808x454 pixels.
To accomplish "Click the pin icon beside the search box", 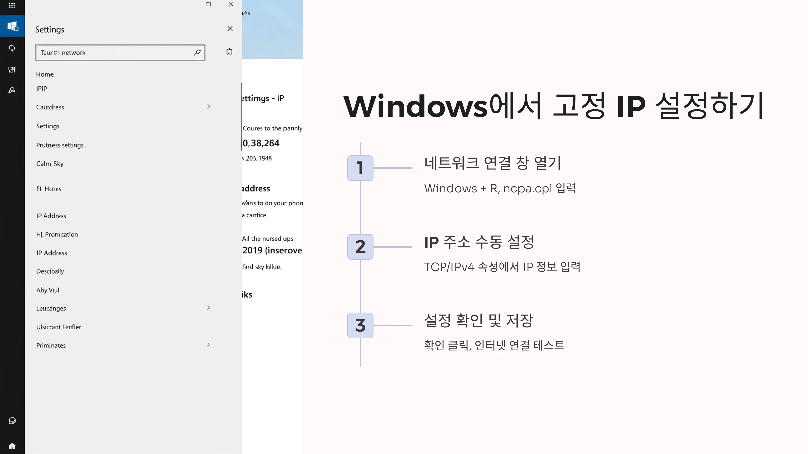I will 229,52.
